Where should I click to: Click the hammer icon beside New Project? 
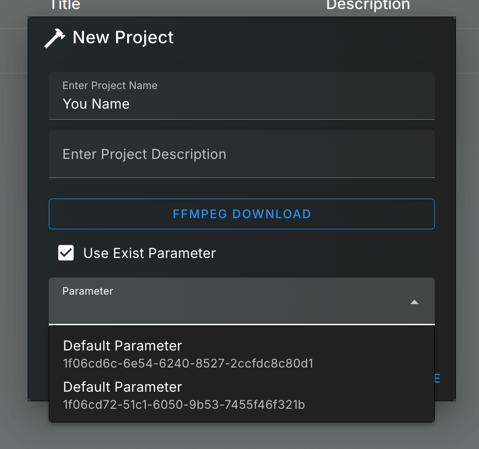55,38
